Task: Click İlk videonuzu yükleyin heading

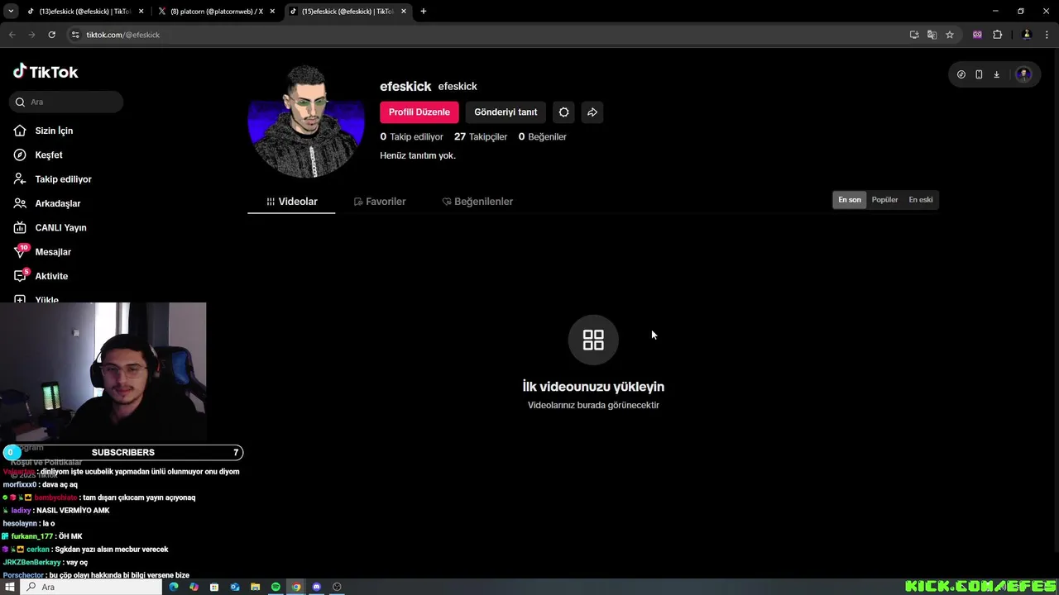Action: click(593, 387)
